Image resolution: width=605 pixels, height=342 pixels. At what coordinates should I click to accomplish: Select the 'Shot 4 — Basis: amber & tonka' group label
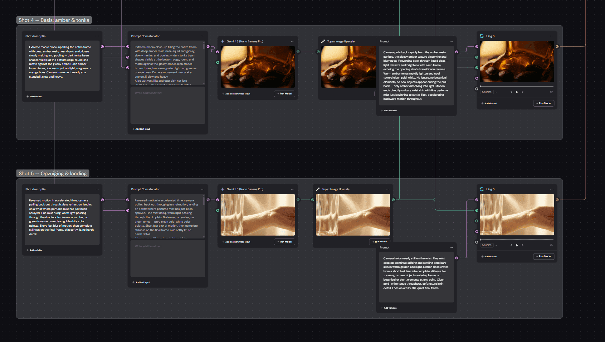54,20
